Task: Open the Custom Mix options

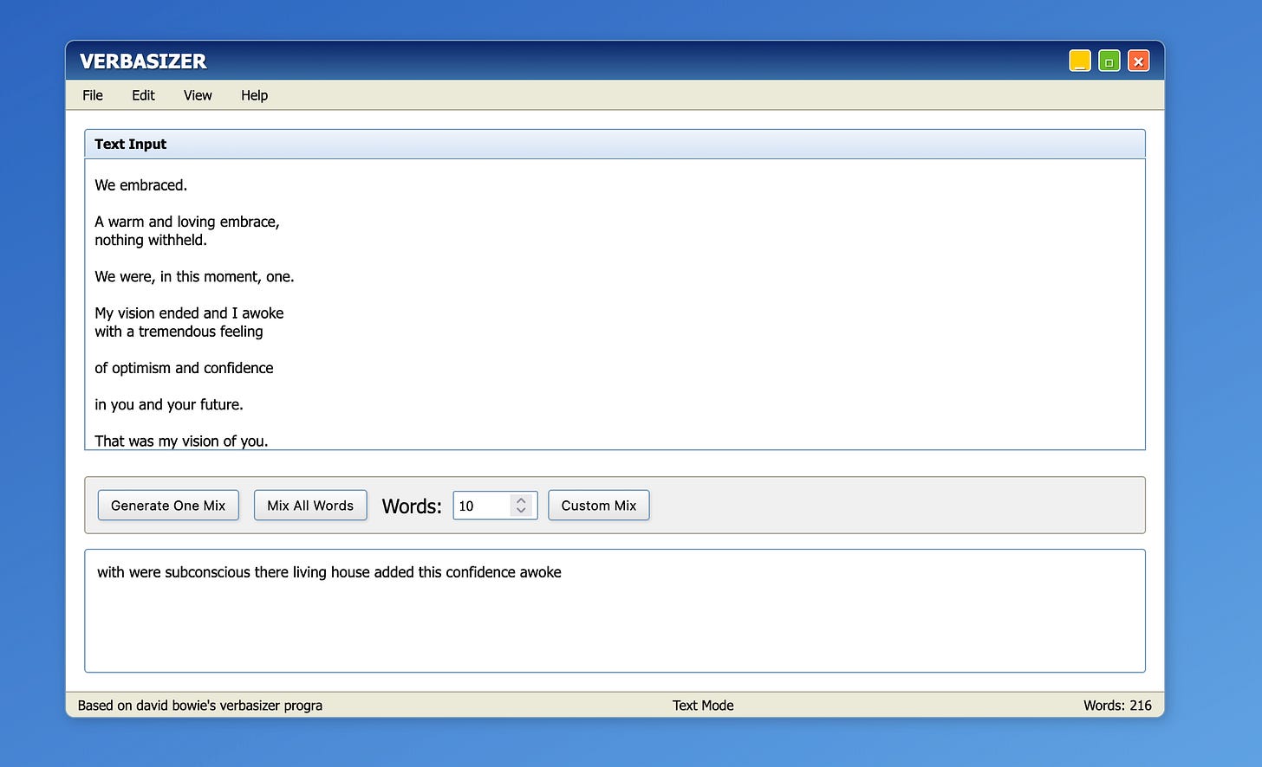Action: point(598,505)
